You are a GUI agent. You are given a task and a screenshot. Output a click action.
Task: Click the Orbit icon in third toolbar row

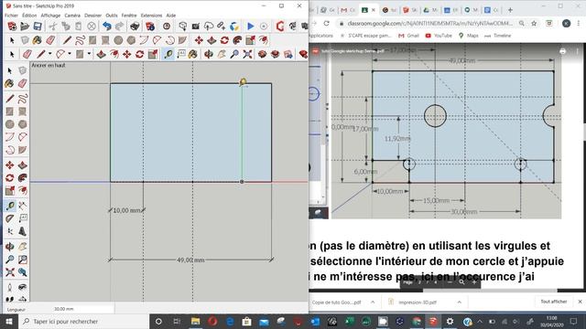(209, 55)
